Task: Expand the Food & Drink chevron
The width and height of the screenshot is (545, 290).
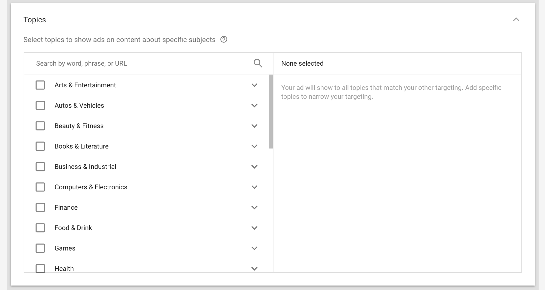Action: click(254, 228)
